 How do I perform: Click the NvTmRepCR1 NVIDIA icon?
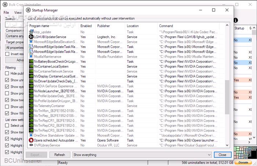click(x=31, y=121)
